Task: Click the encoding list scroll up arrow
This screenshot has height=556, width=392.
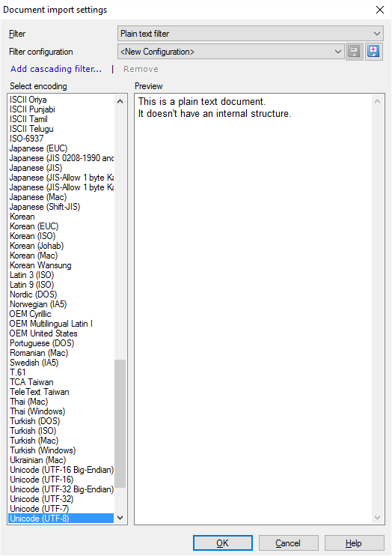Action: [x=120, y=101]
